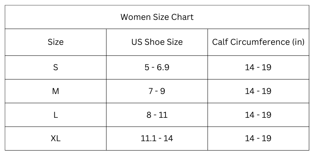Screen dimensions: 313x156
Task: Select calf circumference cell in S row
Action: pyautogui.click(x=258, y=67)
